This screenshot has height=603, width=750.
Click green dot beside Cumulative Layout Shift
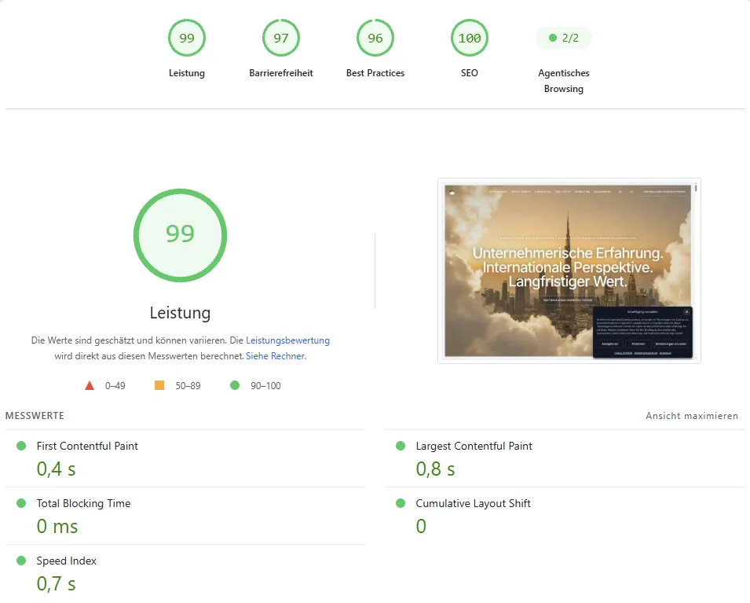click(401, 503)
